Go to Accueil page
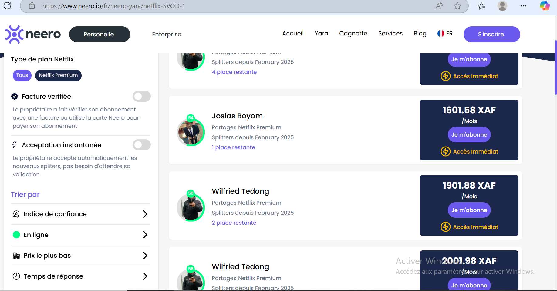The width and height of the screenshot is (557, 291). coord(293,33)
